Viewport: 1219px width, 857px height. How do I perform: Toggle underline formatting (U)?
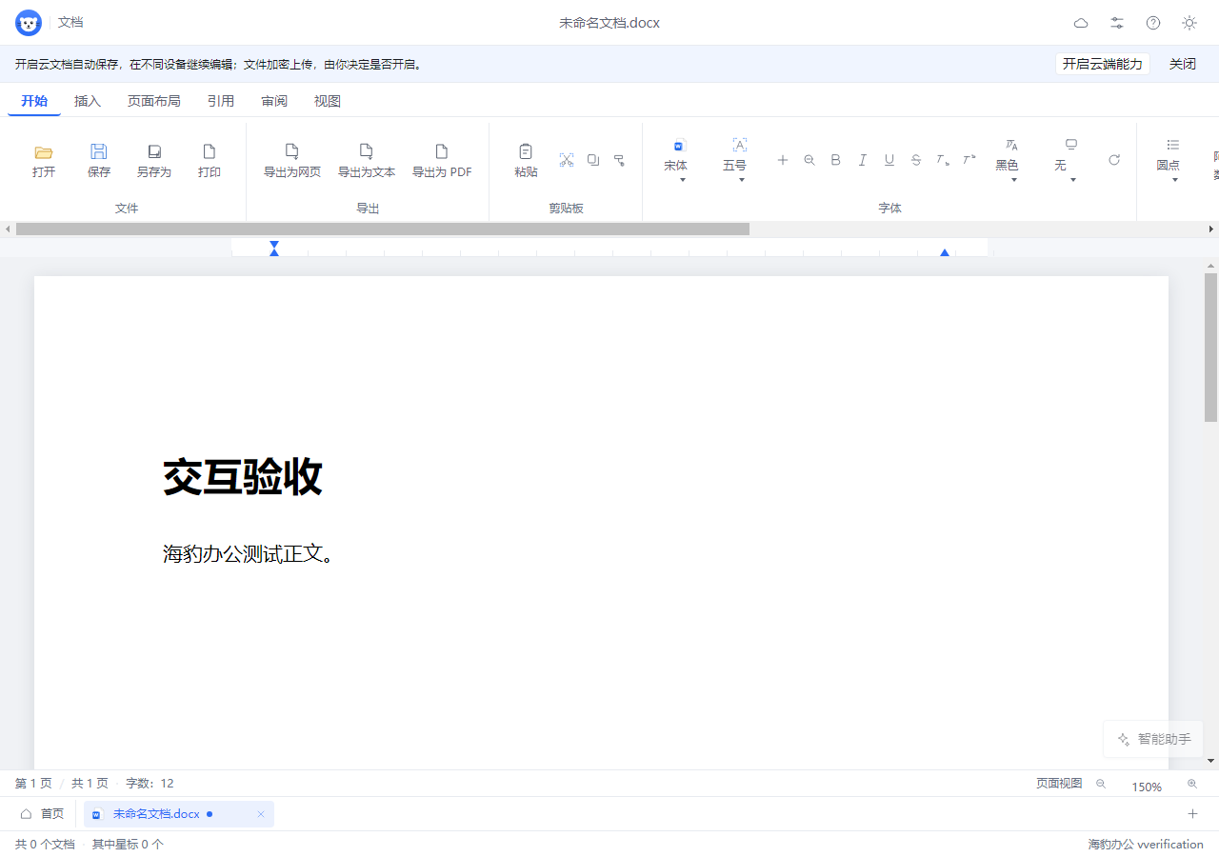tap(889, 160)
